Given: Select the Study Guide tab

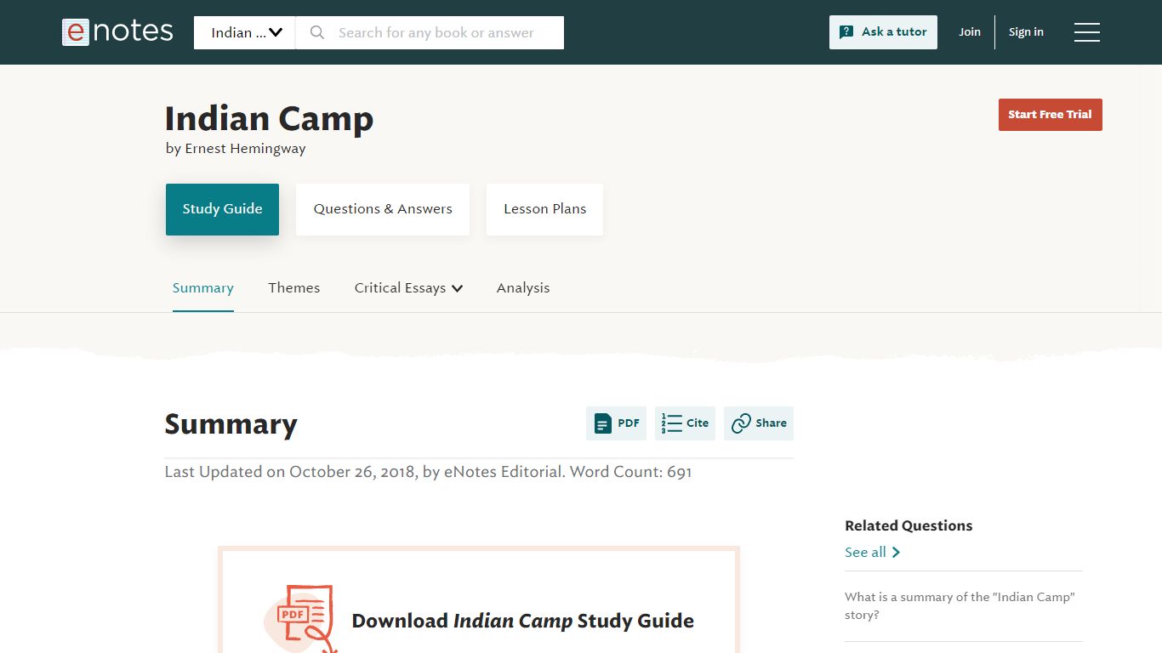Looking at the screenshot, I should (222, 209).
